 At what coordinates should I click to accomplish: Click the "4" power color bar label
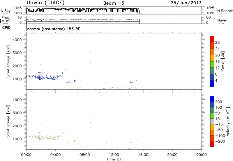tap(216, 80)
